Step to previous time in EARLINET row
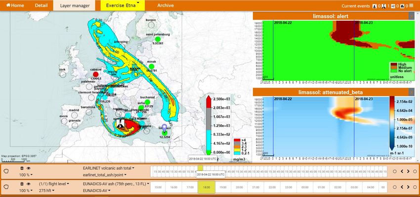This screenshot has height=197, width=420. pyautogui.click(x=402, y=171)
